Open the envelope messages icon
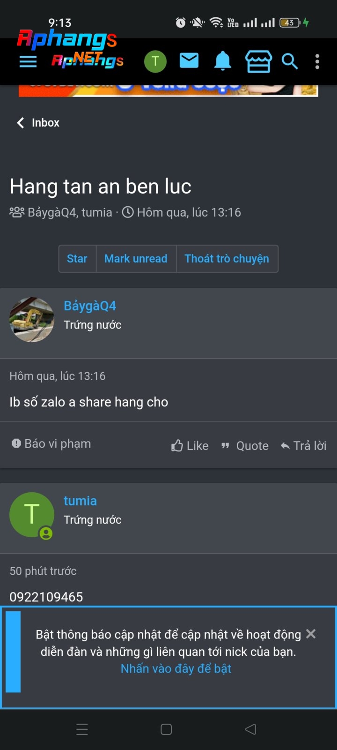 [189, 61]
